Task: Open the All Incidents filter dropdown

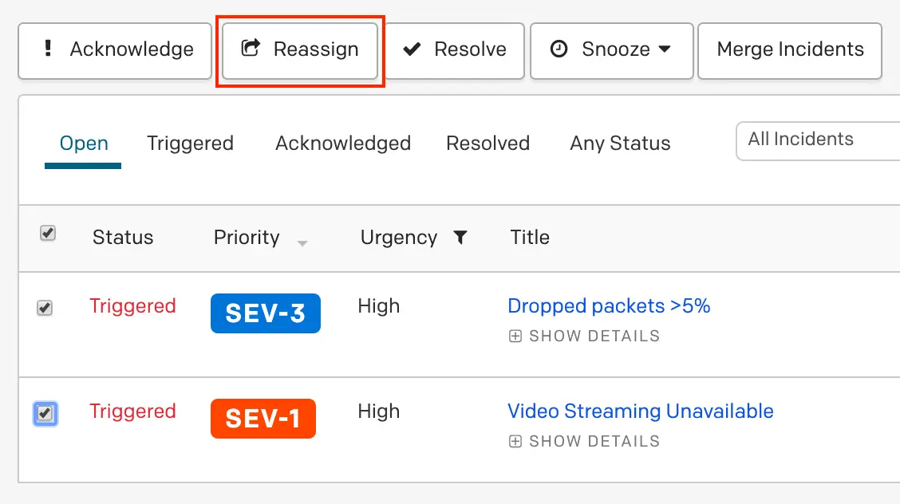Action: (818, 141)
